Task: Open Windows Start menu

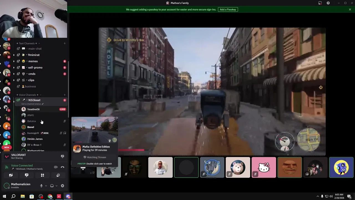Action: pos(4,196)
